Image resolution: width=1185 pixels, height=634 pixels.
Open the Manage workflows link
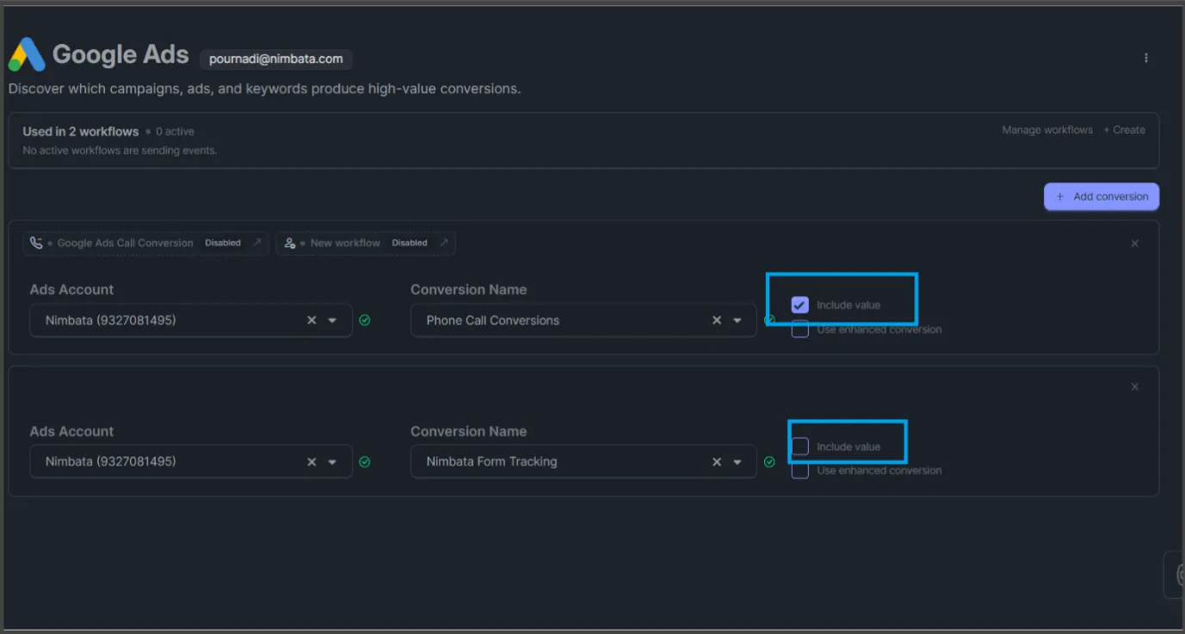pos(1047,130)
